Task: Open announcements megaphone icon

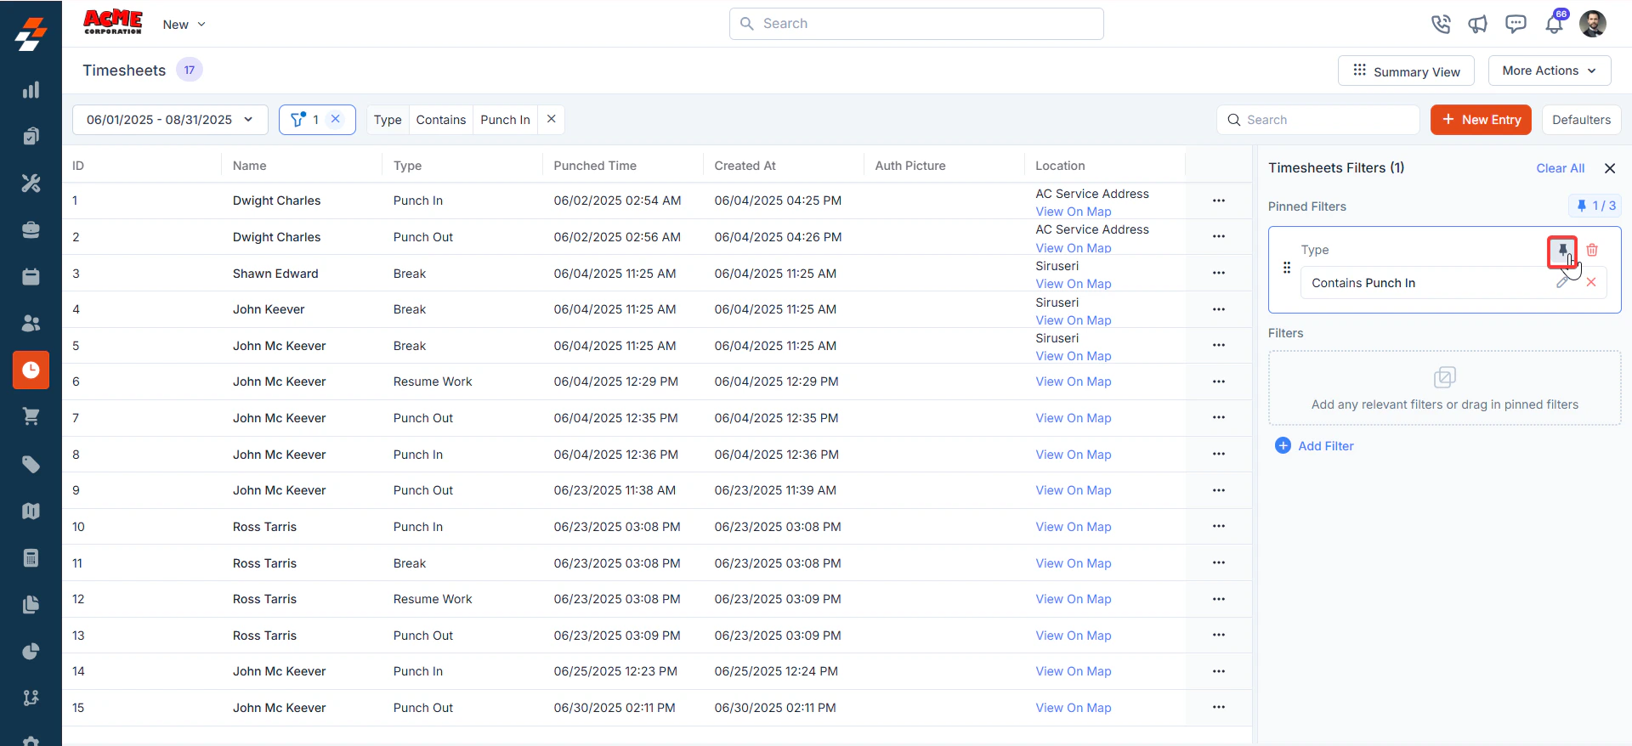Action: (1478, 24)
